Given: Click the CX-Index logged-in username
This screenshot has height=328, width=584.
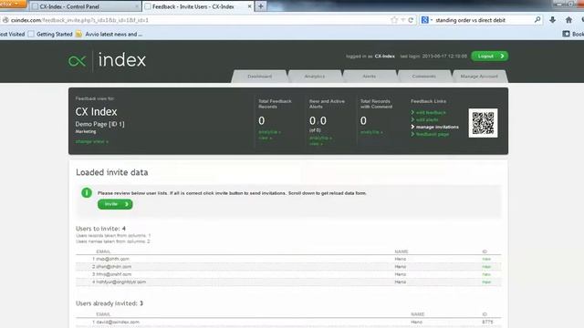Looking at the screenshot, I should (x=384, y=56).
